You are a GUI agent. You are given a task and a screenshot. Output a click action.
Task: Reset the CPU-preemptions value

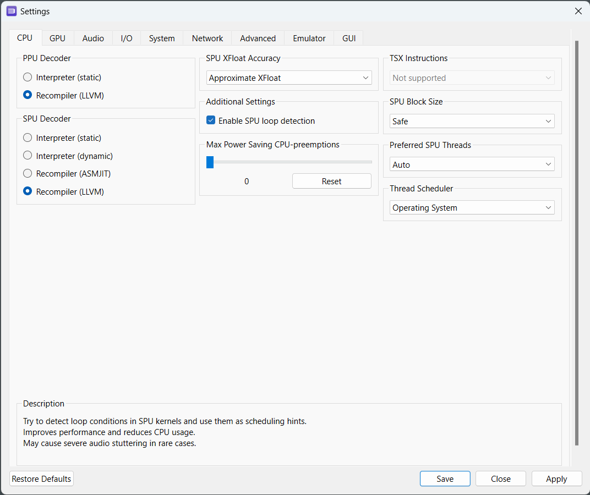331,182
